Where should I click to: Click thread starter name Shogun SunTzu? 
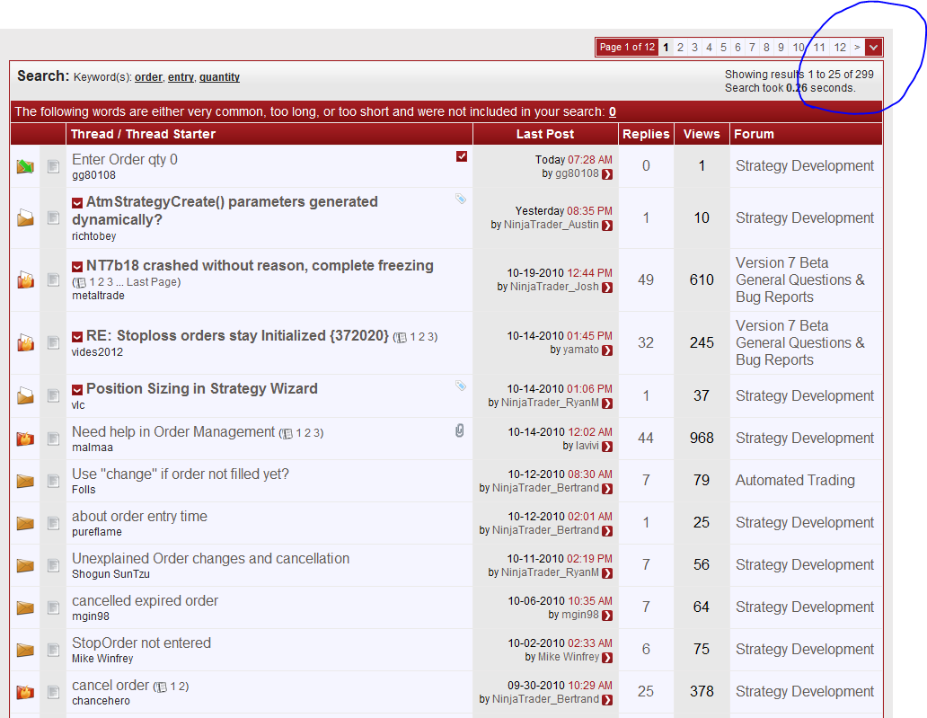[x=110, y=574]
